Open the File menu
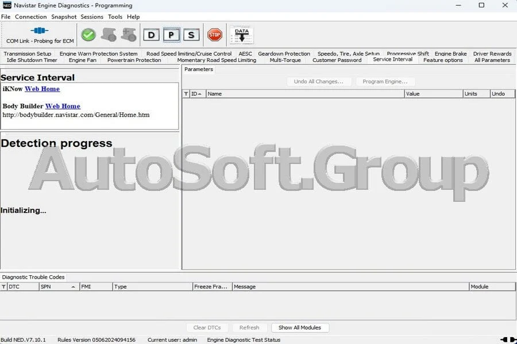 coord(6,17)
